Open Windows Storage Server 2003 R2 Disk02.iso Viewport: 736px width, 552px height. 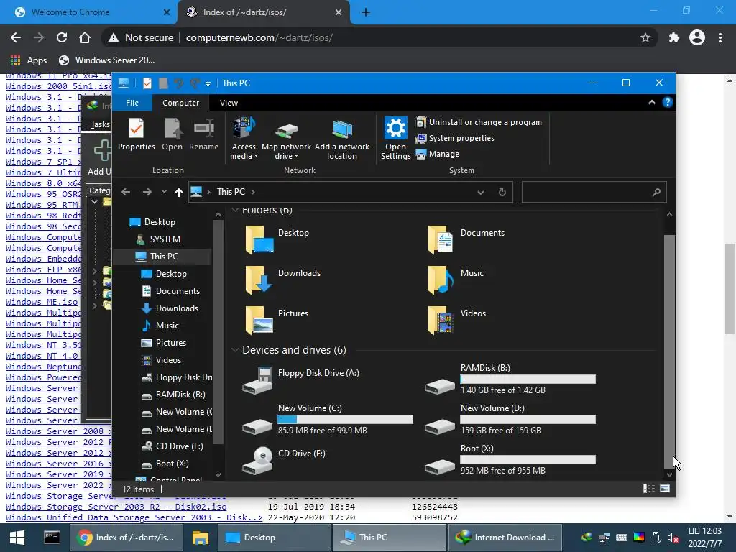[116, 507]
